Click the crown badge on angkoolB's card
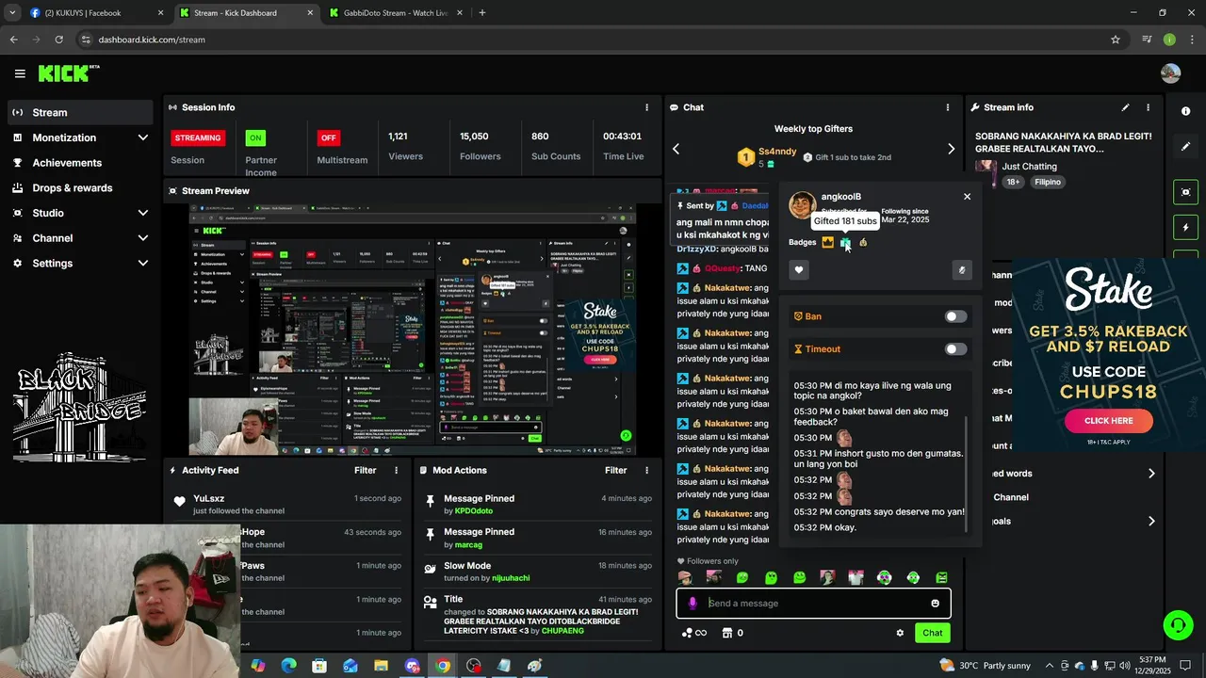The image size is (1206, 678). point(827,242)
